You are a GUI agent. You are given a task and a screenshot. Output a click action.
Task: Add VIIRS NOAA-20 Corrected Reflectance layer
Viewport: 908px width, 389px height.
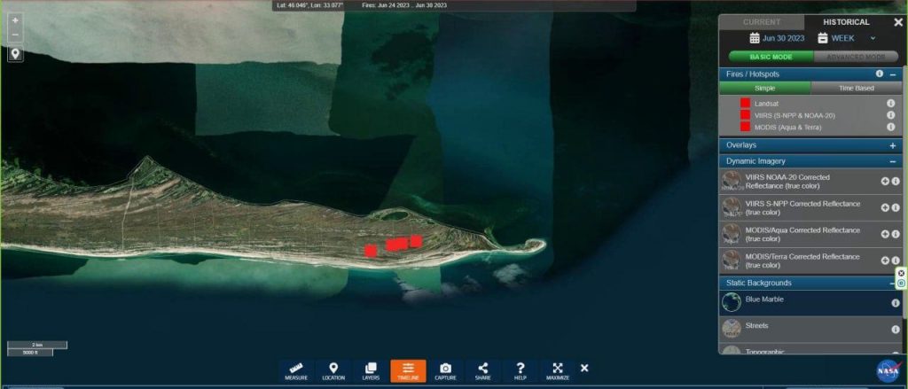[883, 181]
